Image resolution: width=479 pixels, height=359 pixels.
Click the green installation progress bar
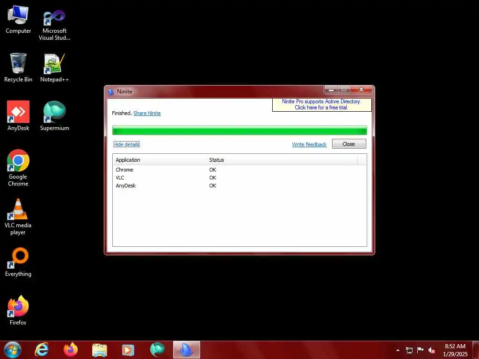[239, 130]
